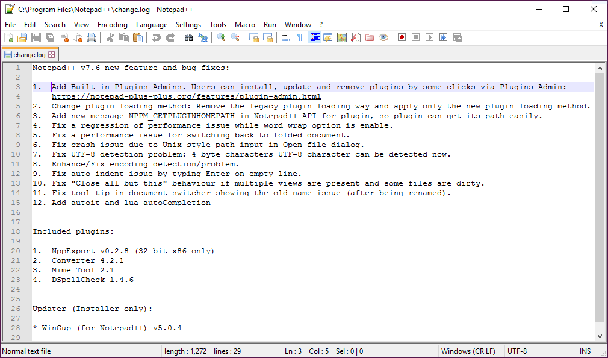Open the Encoding menu
Screen dimensions: 608x358
(113, 25)
